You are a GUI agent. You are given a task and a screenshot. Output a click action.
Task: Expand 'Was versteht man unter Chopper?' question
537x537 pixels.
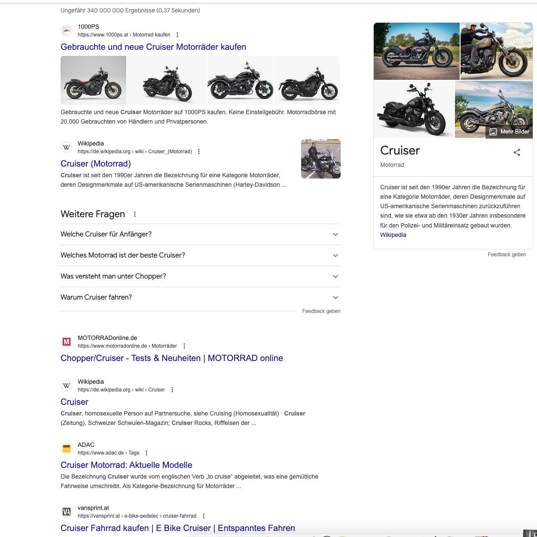[336, 276]
